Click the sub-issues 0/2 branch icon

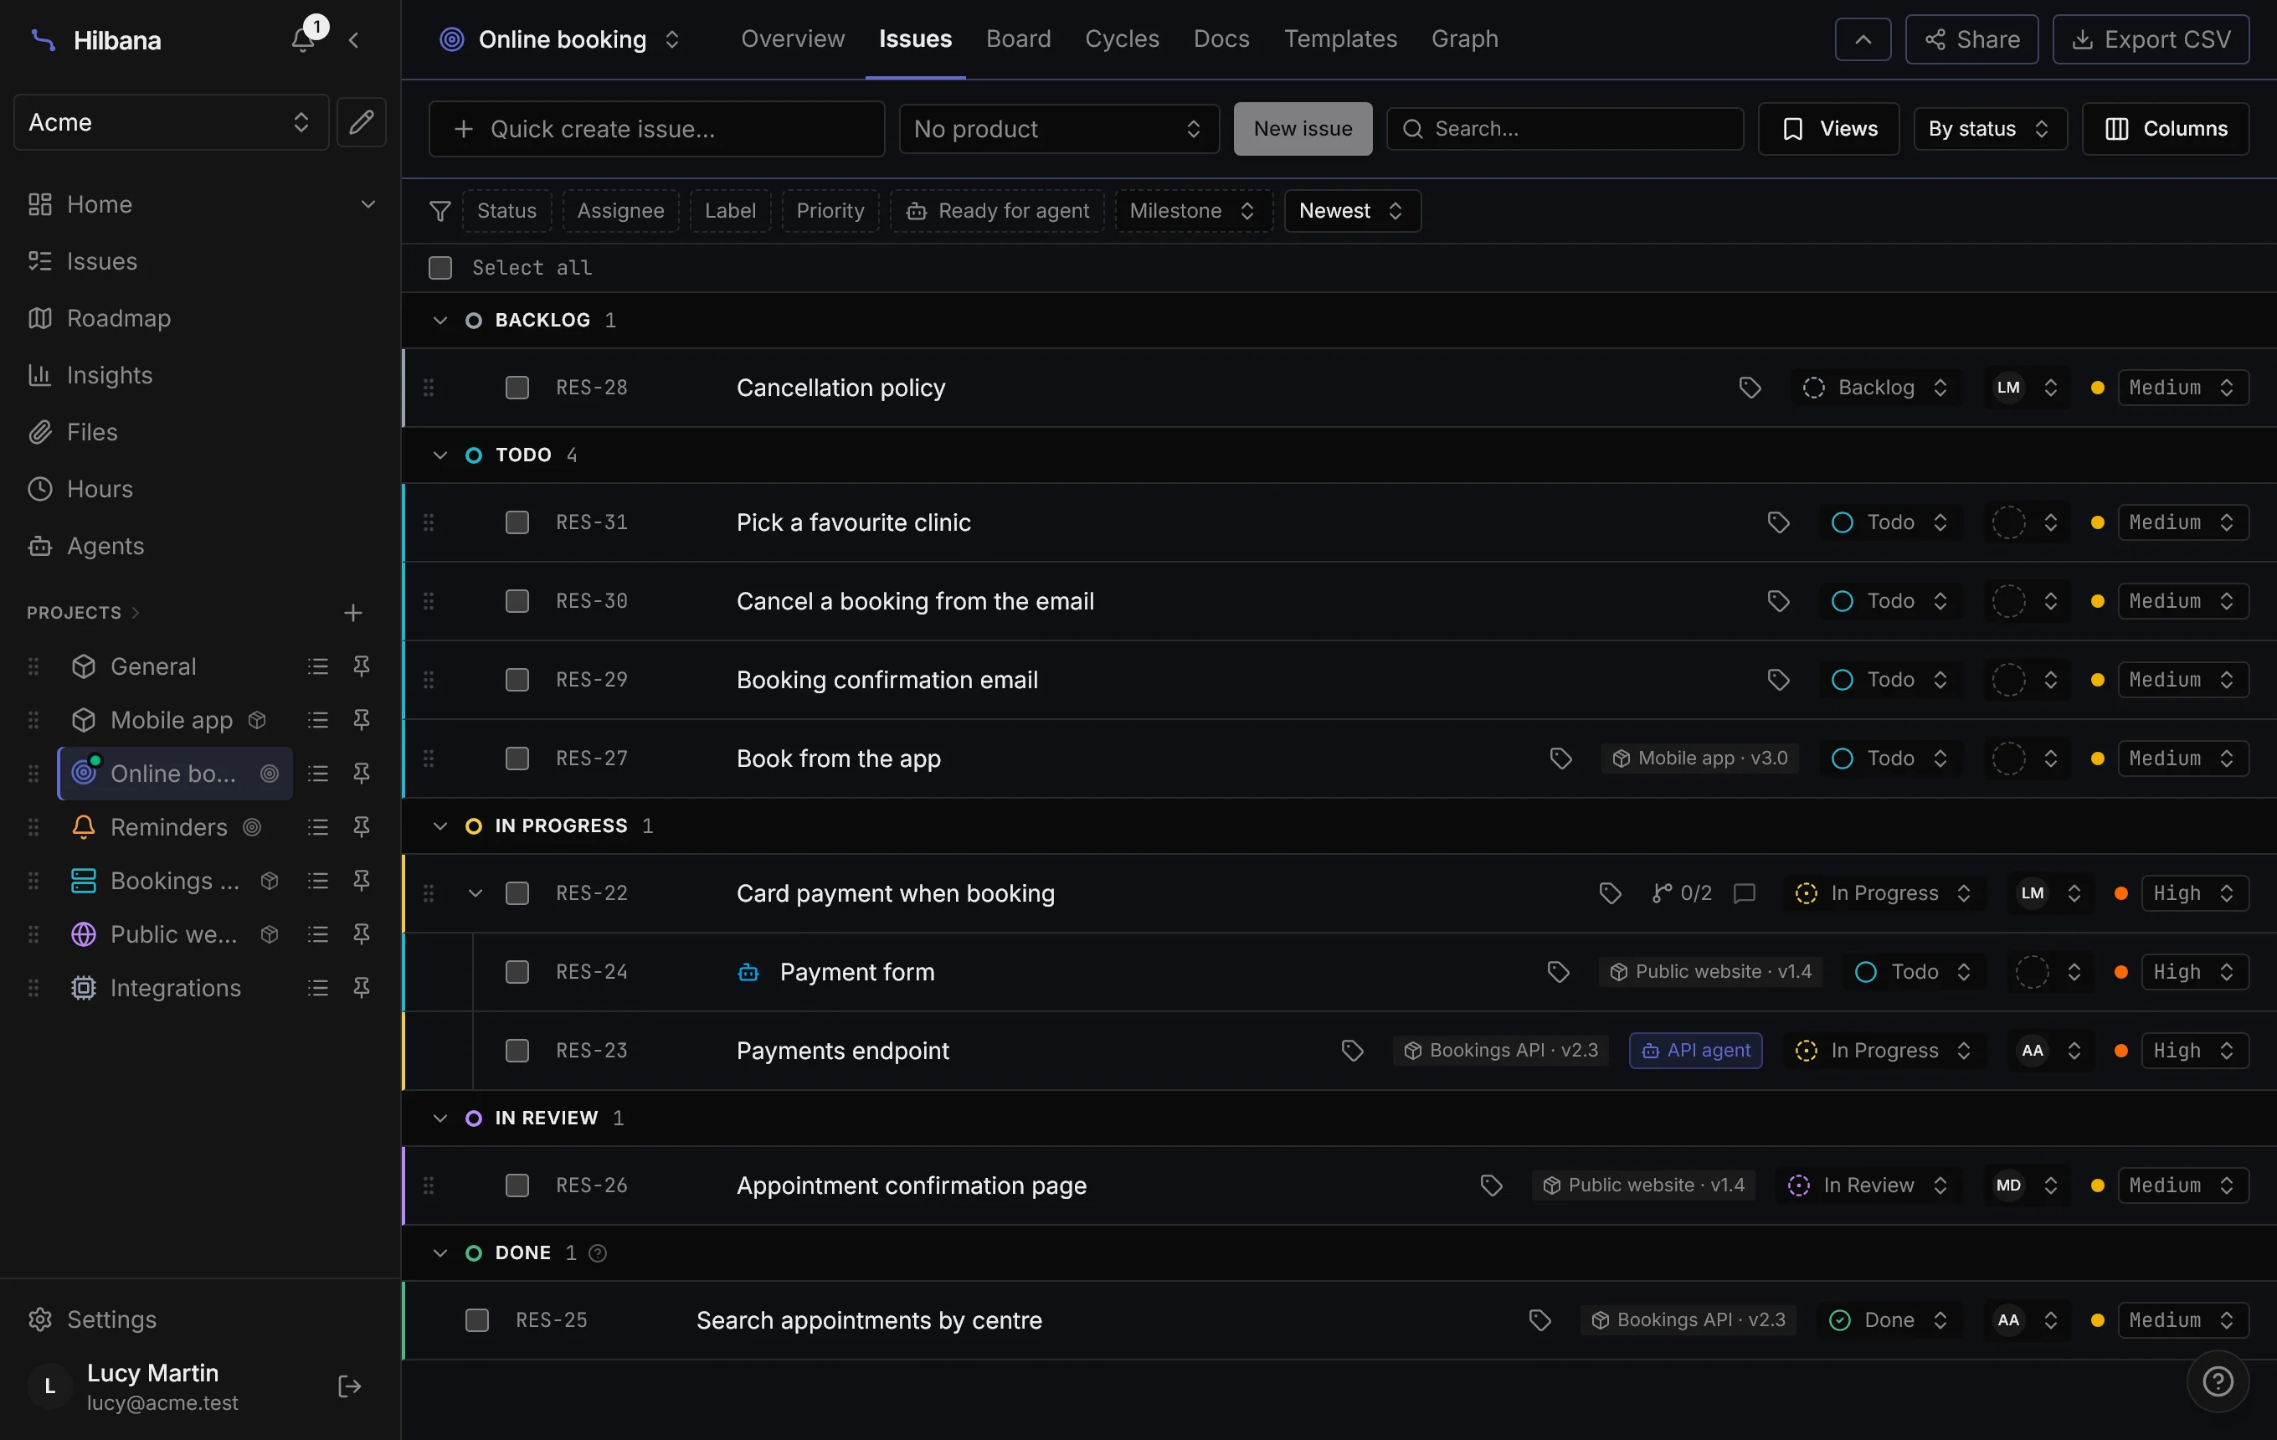pyautogui.click(x=1681, y=893)
